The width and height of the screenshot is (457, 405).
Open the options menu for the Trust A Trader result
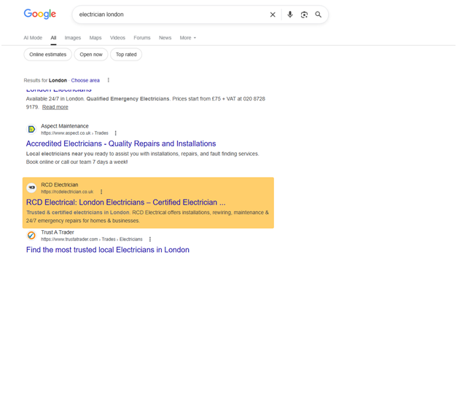(x=150, y=239)
